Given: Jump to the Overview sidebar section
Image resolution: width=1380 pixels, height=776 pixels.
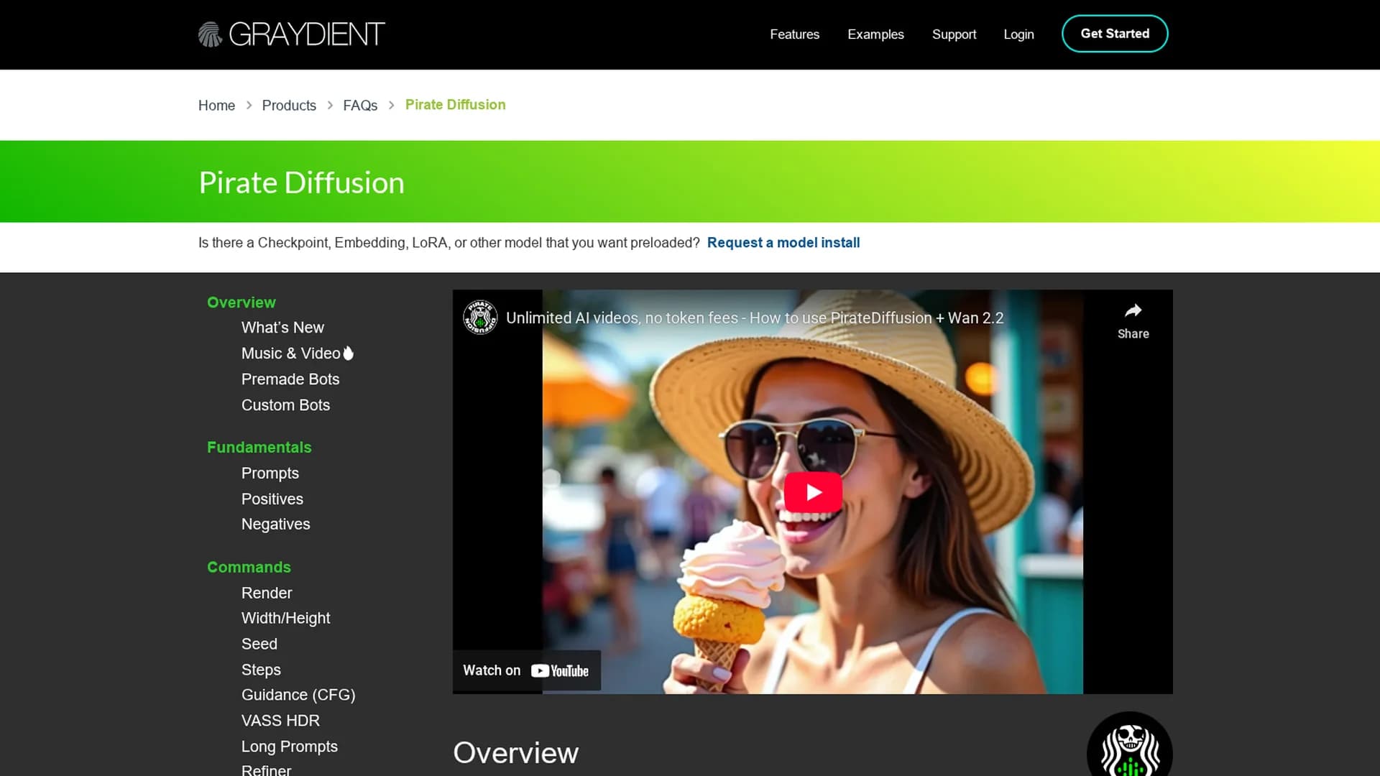Looking at the screenshot, I should click(x=241, y=302).
